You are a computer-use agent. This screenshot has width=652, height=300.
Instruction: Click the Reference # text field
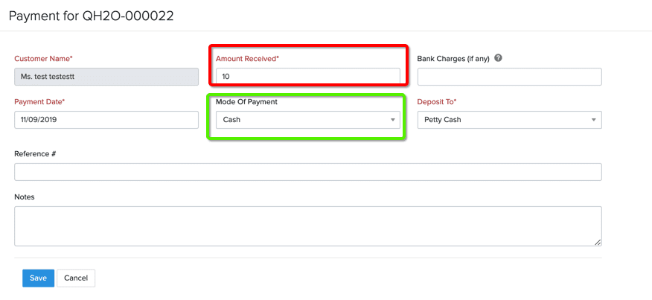[x=308, y=172]
